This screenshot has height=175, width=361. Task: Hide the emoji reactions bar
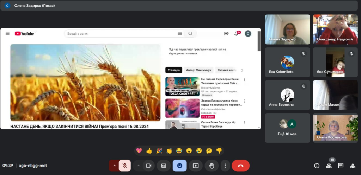pos(179,166)
